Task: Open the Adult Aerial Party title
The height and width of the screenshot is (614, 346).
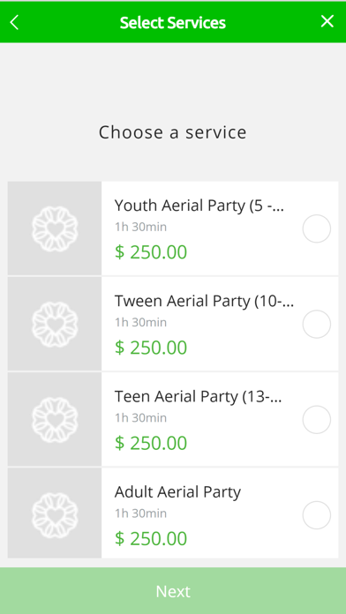Action: tap(177, 492)
